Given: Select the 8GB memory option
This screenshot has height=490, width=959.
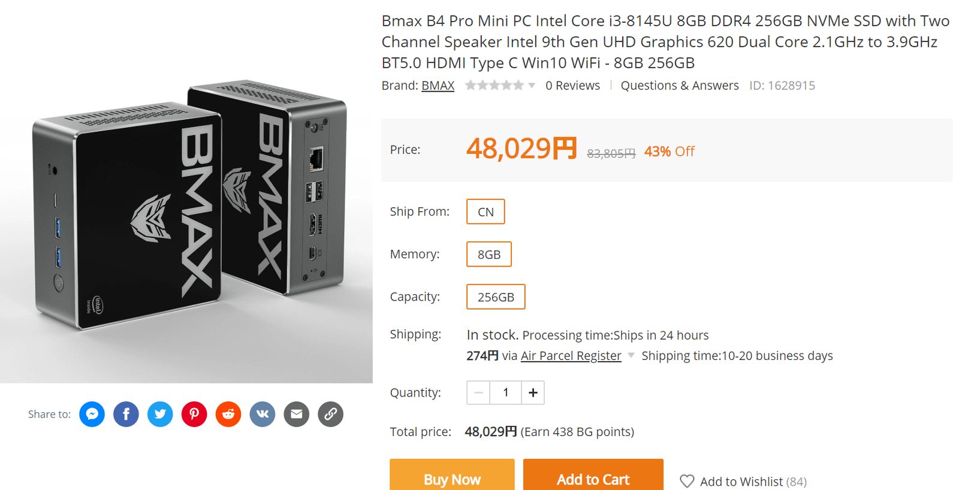Looking at the screenshot, I should pyautogui.click(x=489, y=255).
